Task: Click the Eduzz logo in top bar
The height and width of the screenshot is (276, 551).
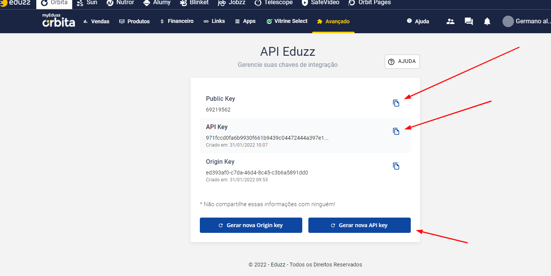Action: click(x=15, y=3)
